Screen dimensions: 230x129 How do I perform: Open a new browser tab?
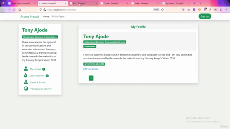coord(194,3)
